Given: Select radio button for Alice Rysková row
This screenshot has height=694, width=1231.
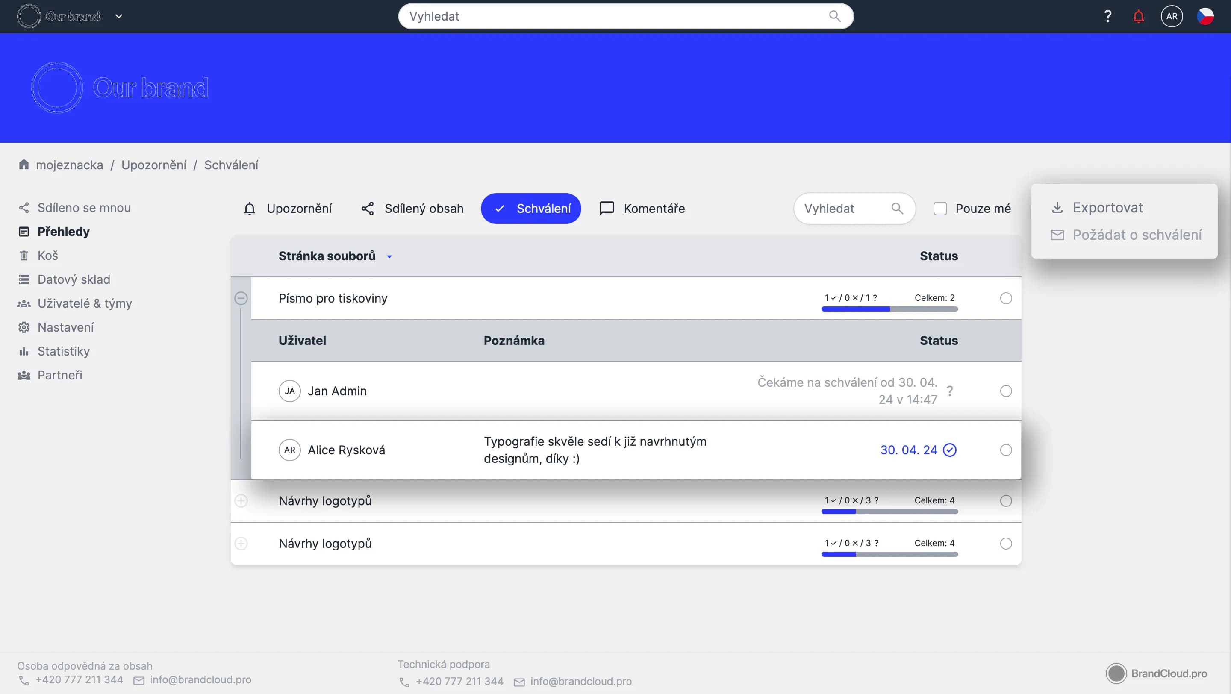Looking at the screenshot, I should 1005,450.
